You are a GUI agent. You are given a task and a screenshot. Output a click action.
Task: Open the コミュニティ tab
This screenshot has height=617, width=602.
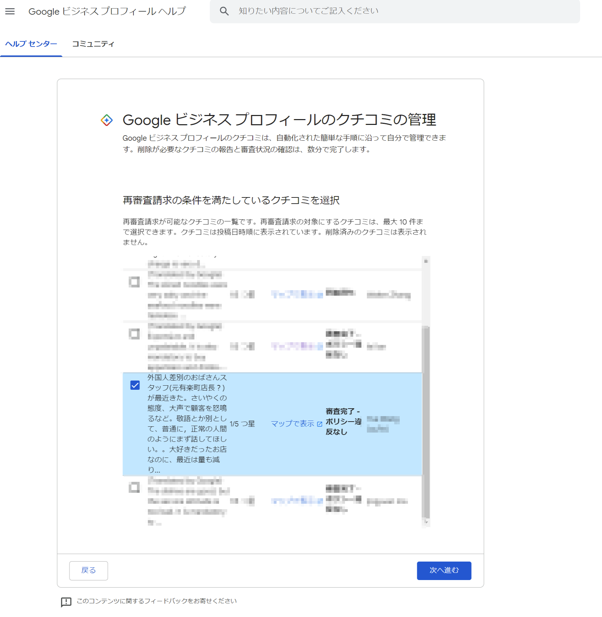point(93,44)
